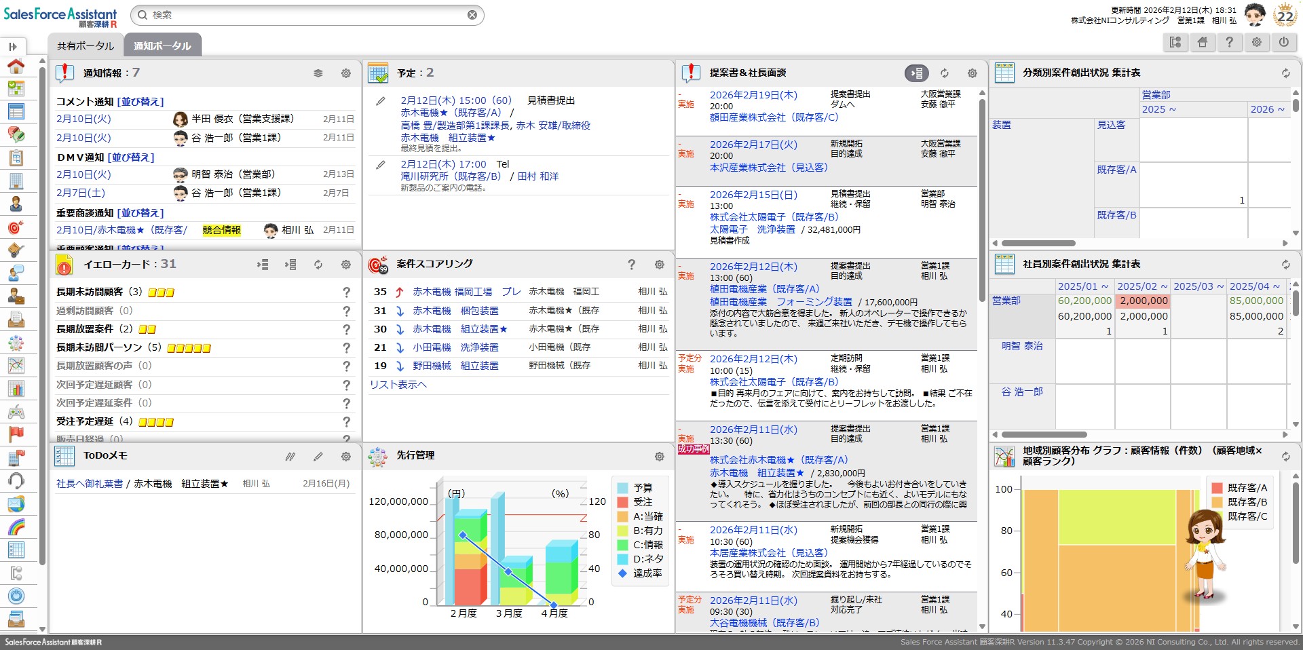Expand the 2026 column in 分類別 table
Screen dimensions: 1303x650
click(1267, 109)
